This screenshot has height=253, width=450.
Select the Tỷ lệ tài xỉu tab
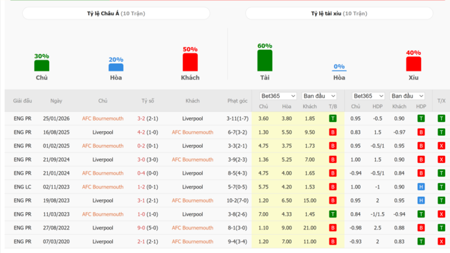pos(339,13)
